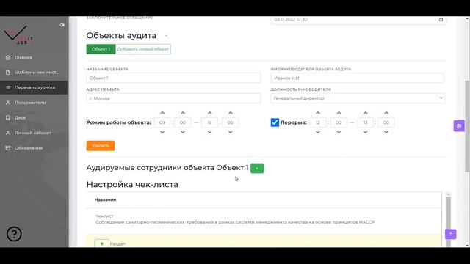Select the Объект 1 tab
Image resolution: width=470 pixels, height=264 pixels.
(x=101, y=49)
